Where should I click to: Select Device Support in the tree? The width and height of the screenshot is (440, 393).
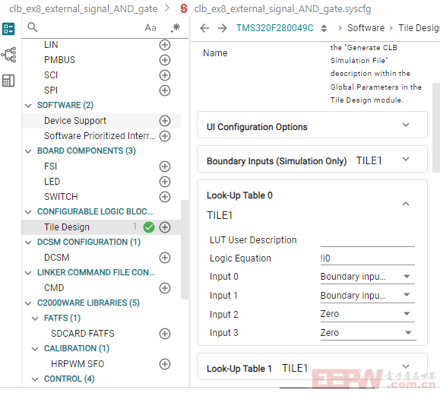(x=75, y=121)
